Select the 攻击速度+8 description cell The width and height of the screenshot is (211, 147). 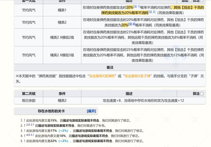[143, 101]
